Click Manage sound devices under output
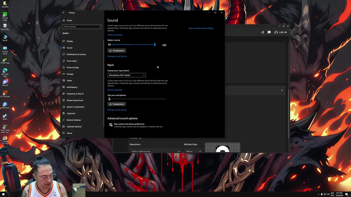This screenshot has width=351, height=197. point(117,56)
